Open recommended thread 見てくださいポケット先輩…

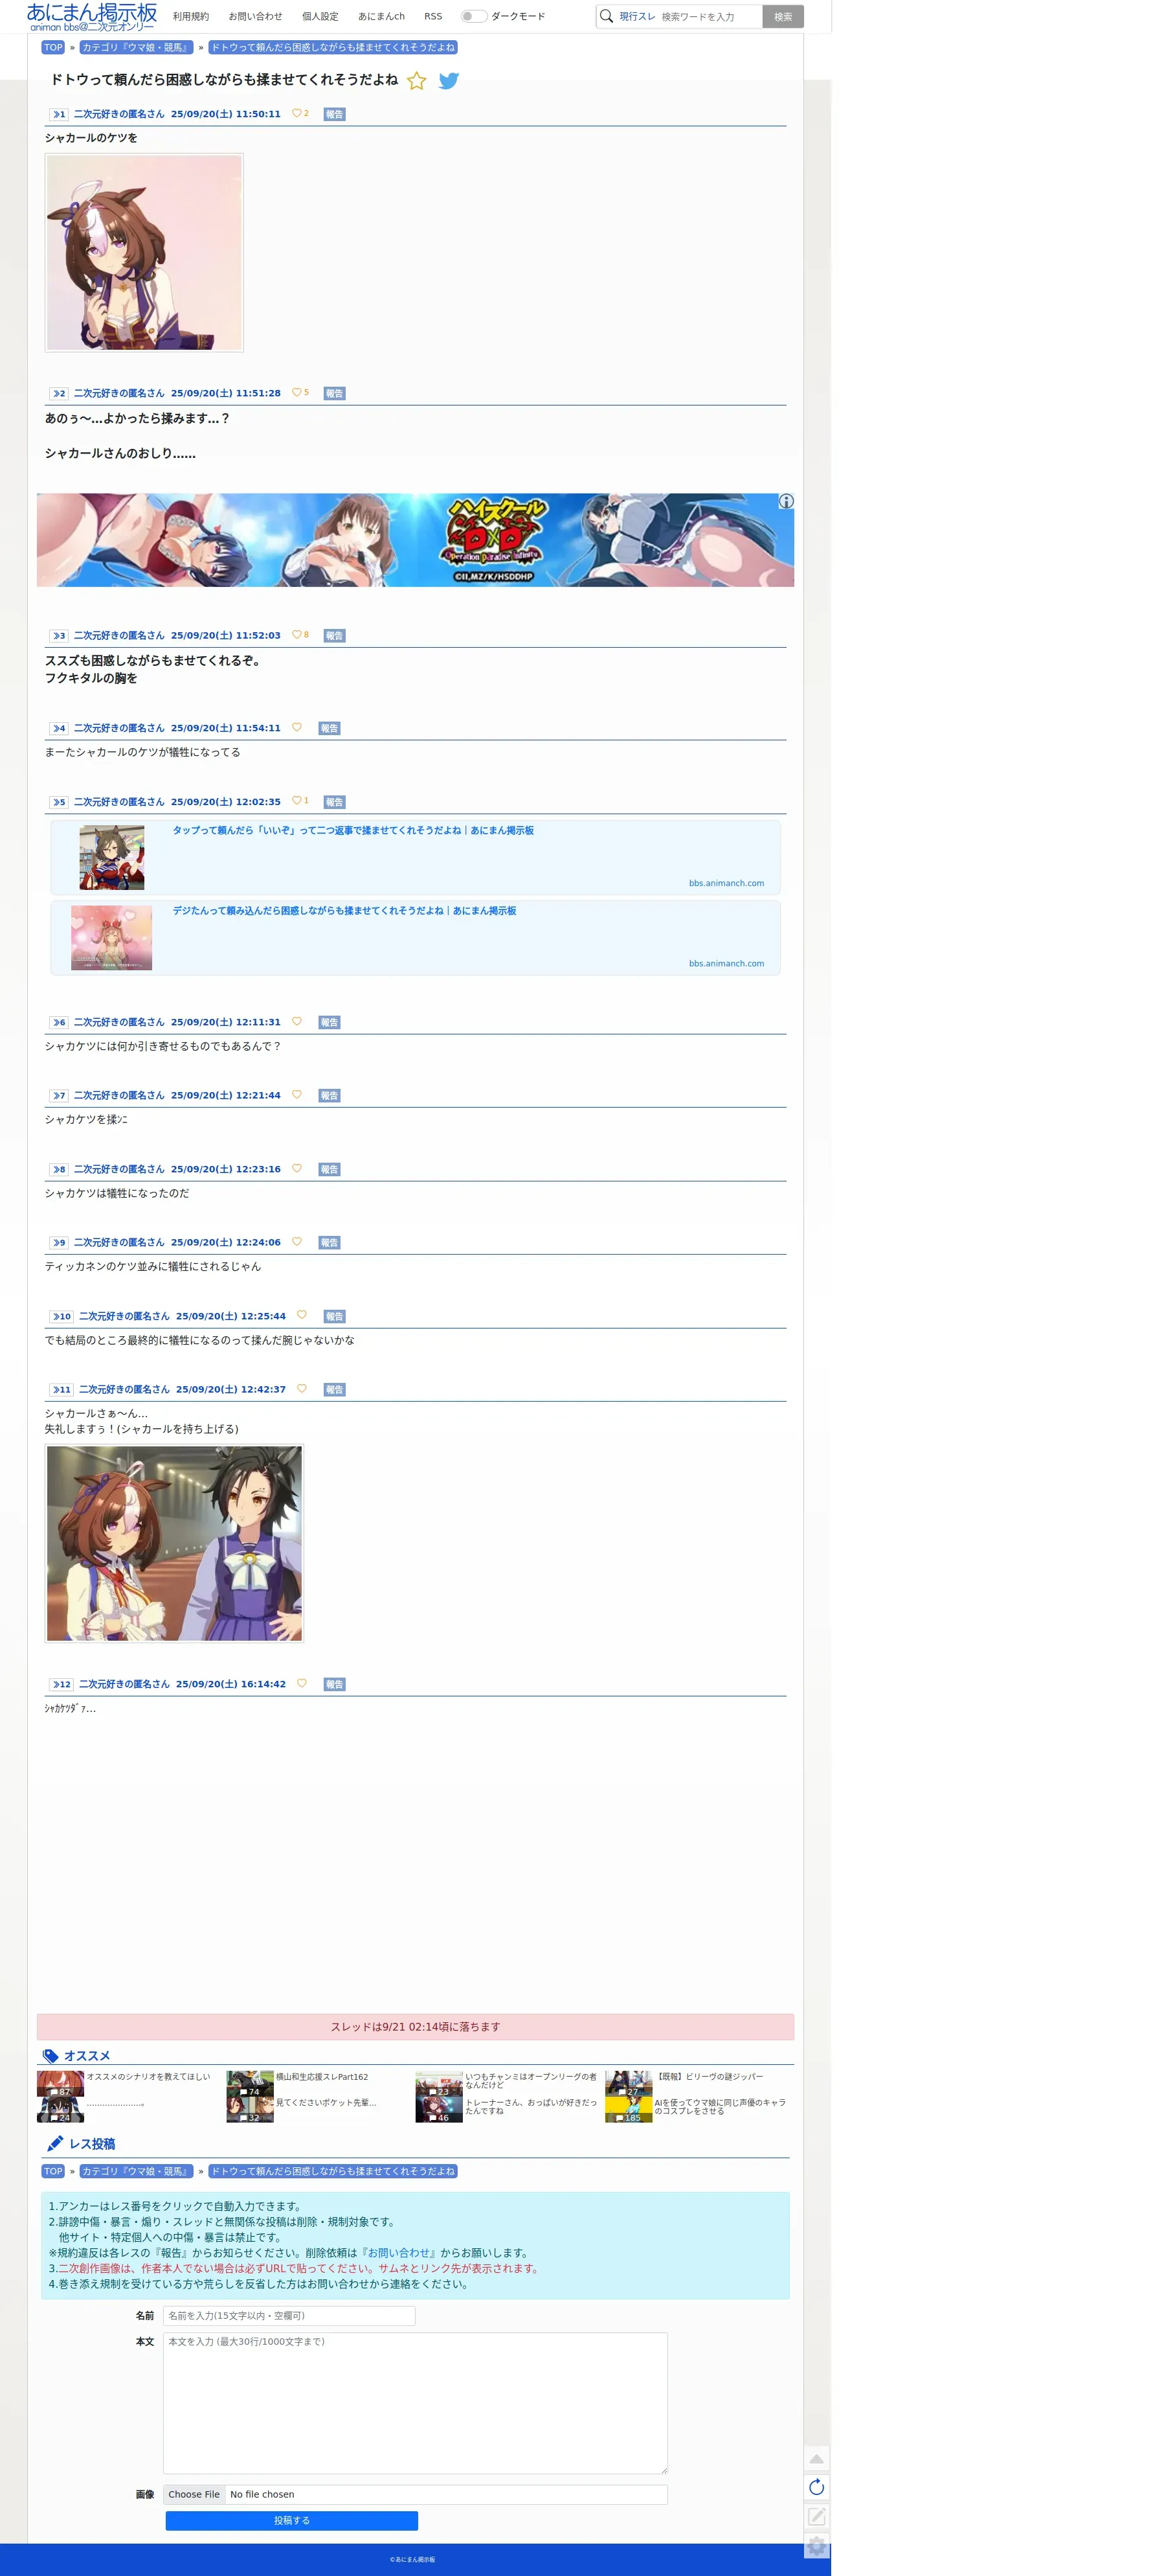326,2103
